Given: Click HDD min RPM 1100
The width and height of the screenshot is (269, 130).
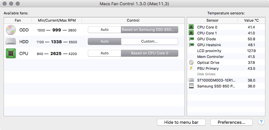Looking at the screenshot, I should [x=40, y=42].
